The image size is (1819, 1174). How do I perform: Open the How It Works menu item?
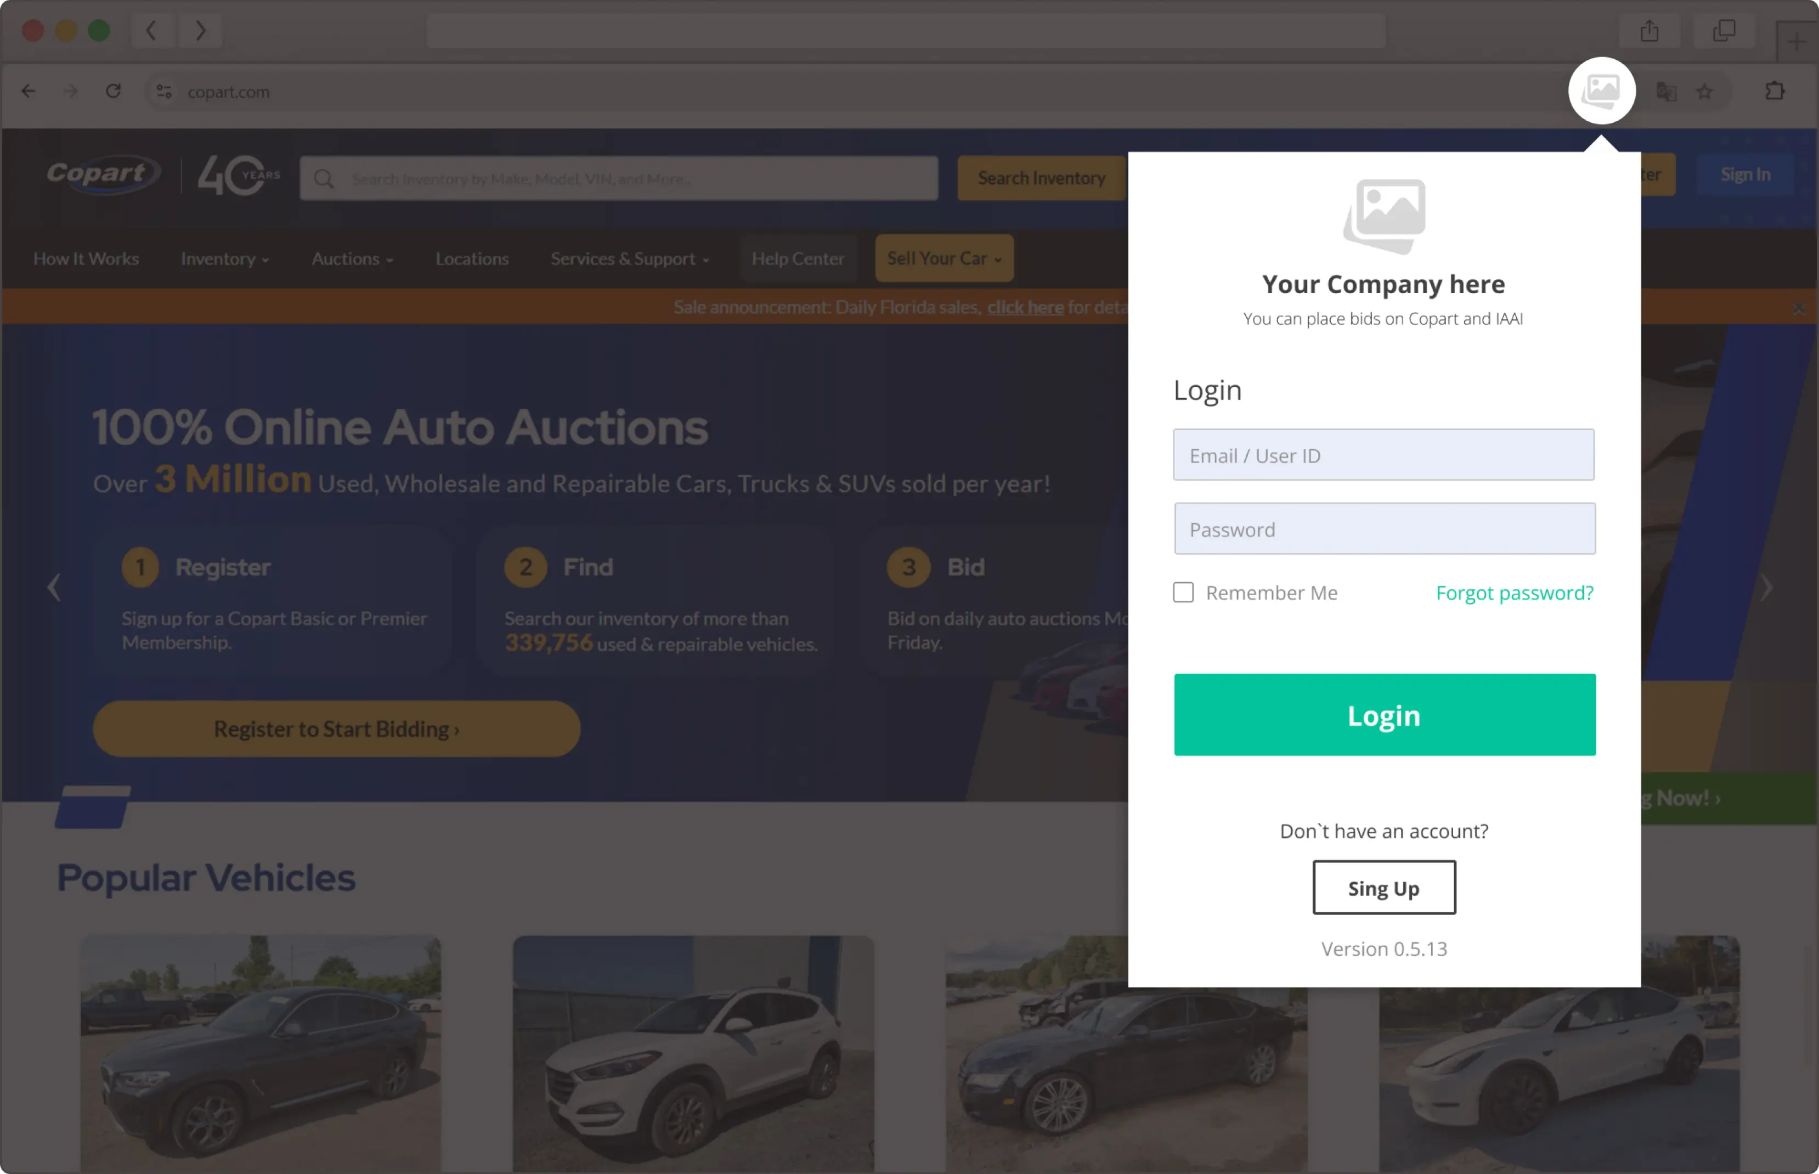tap(85, 257)
